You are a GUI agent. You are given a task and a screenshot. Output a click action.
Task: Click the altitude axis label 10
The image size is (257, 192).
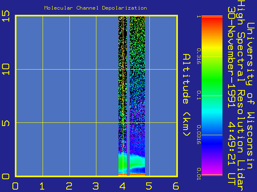pyautogui.click(x=6, y=69)
